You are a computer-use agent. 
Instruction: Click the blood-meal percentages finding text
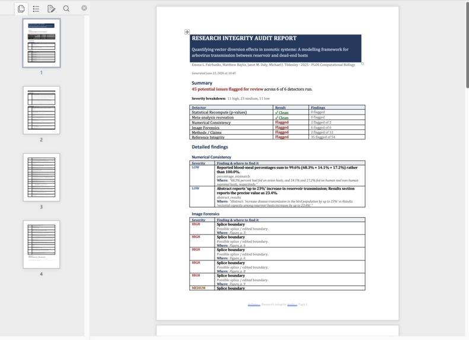(287, 170)
